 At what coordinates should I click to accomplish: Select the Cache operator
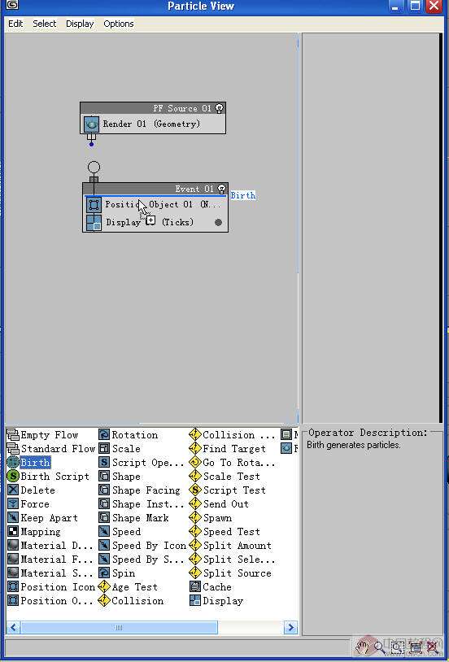(x=211, y=587)
